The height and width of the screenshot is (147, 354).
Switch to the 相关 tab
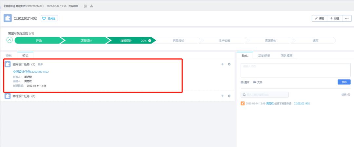point(25,55)
